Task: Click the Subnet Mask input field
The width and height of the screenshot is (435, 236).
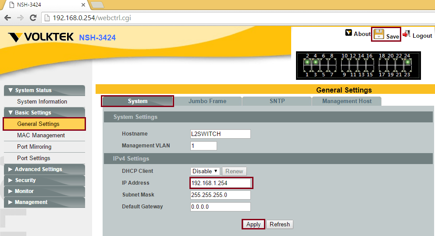Action: pyautogui.click(x=221, y=195)
